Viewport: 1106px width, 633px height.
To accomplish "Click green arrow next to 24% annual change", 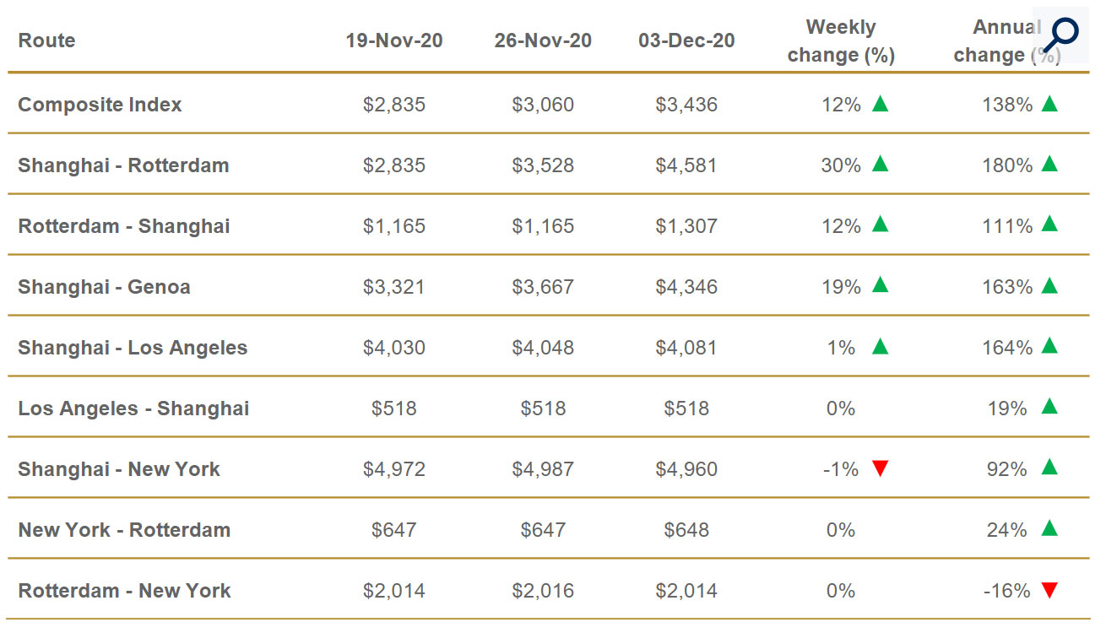I will pyautogui.click(x=1049, y=528).
